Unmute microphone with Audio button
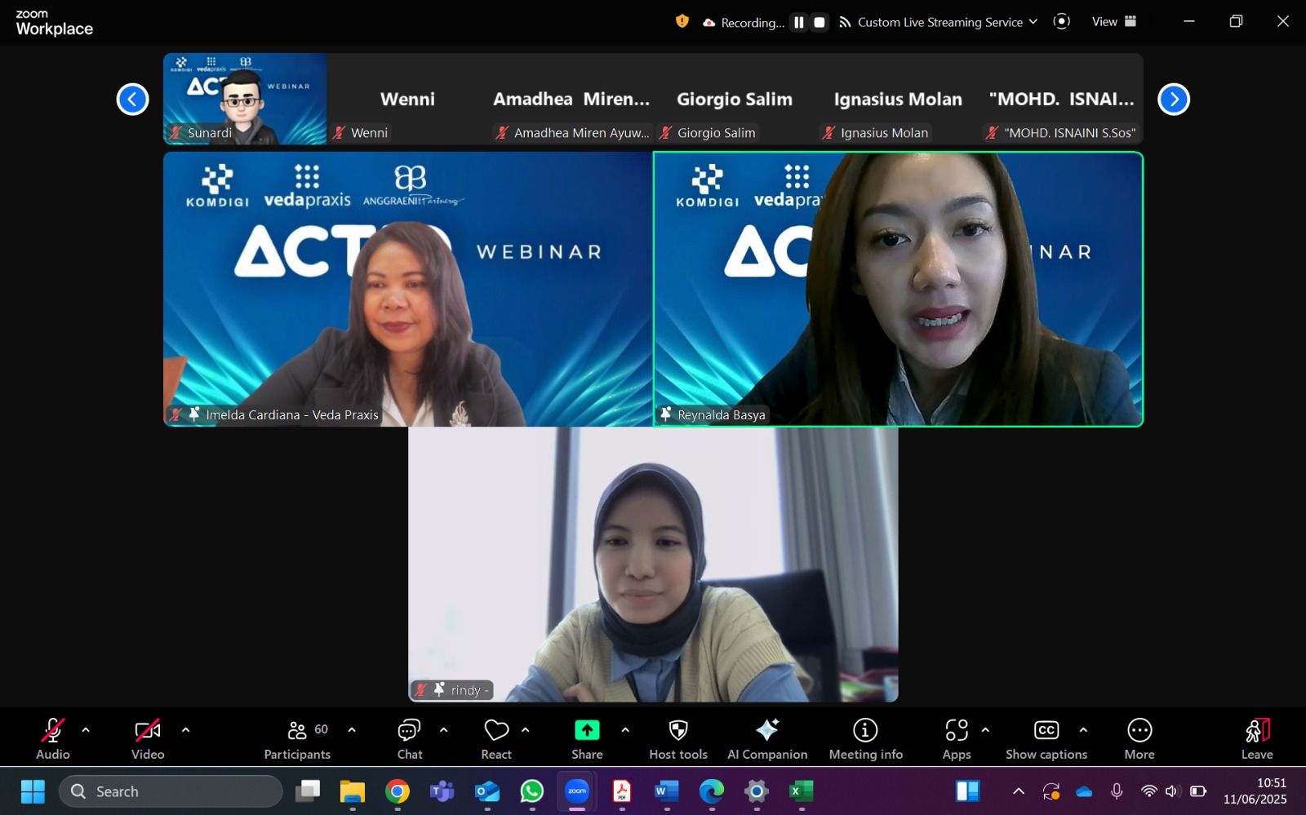 pos(53,738)
